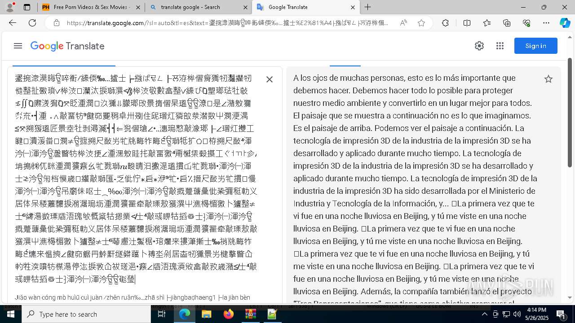Image resolution: width=575 pixels, height=323 pixels.
Task: Open Google Translate settings gear
Action: tap(479, 46)
